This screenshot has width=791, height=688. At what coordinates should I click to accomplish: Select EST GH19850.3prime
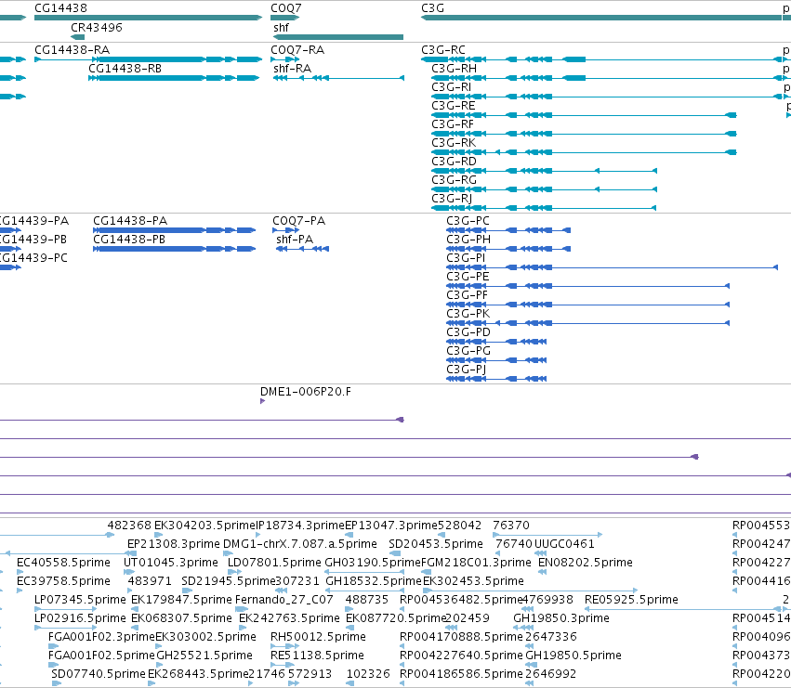point(561,618)
